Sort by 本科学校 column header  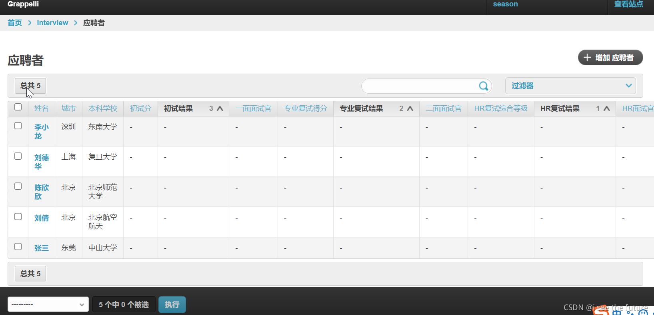coord(103,108)
